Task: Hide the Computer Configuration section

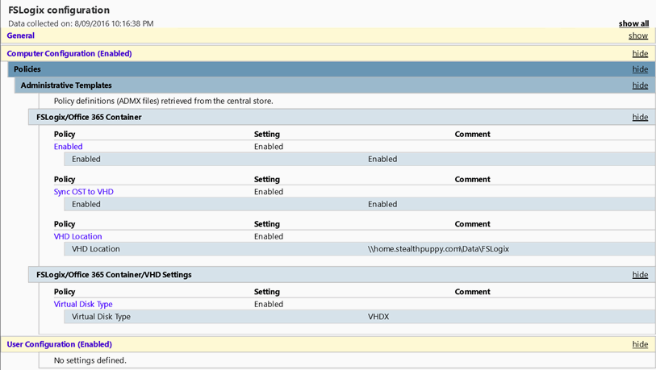Action: click(x=640, y=53)
